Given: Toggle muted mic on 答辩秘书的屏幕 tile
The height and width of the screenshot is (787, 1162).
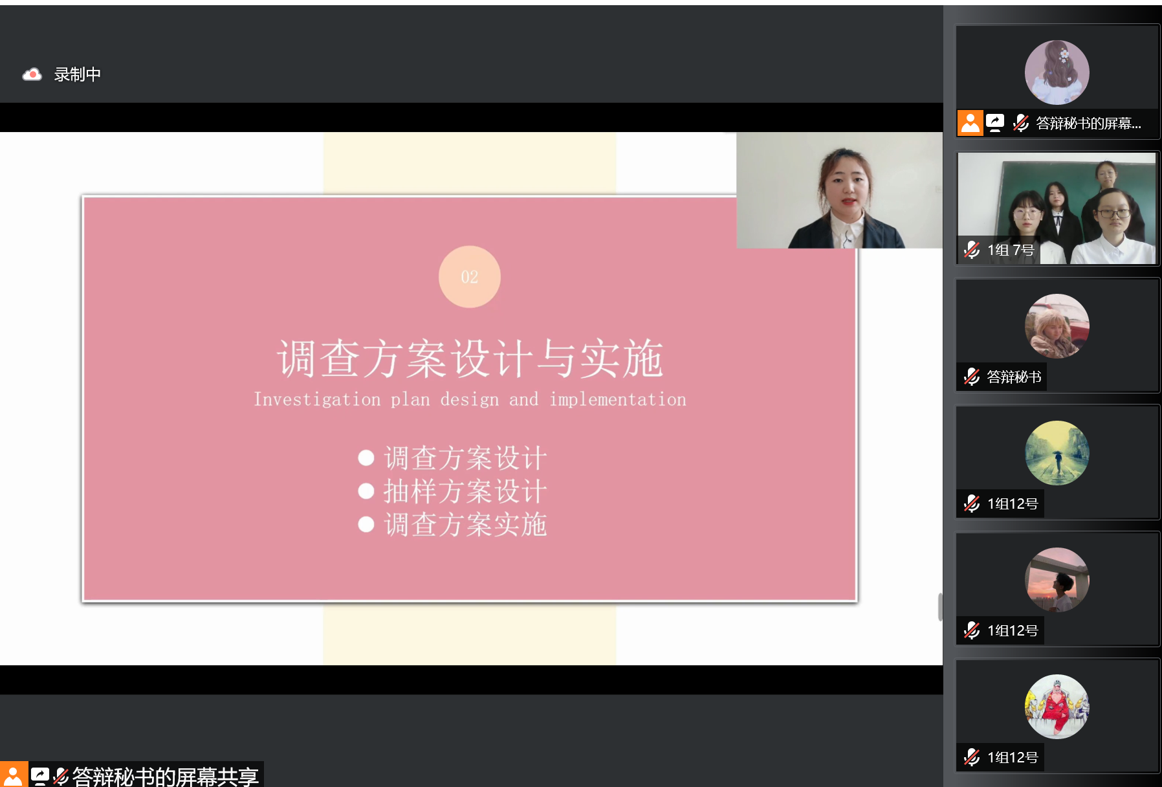Looking at the screenshot, I should tap(1020, 123).
